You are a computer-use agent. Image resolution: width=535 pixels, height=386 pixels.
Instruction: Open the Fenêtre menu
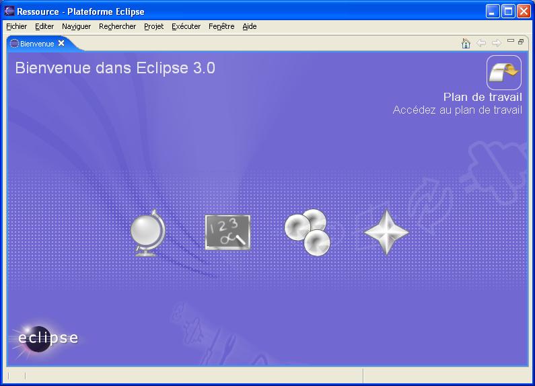click(x=221, y=26)
